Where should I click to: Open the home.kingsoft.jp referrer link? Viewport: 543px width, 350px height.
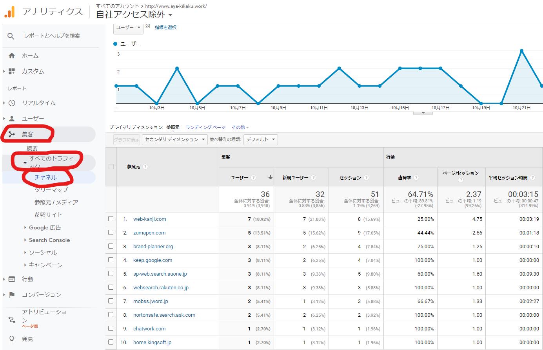(152, 343)
